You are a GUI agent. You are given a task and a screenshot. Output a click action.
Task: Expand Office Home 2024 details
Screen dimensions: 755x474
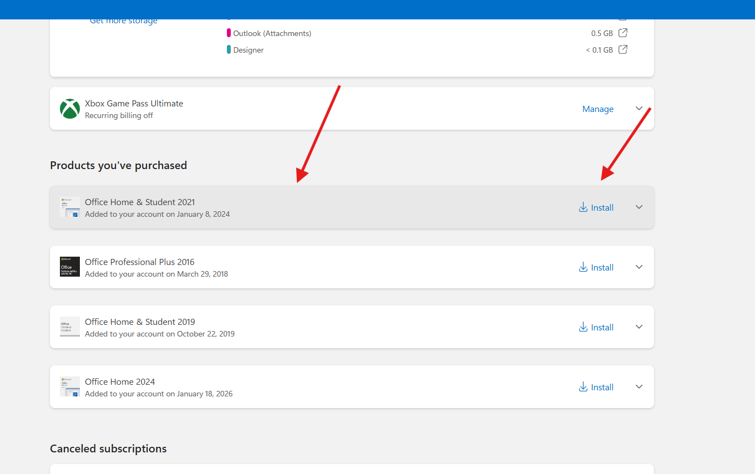[x=639, y=386]
